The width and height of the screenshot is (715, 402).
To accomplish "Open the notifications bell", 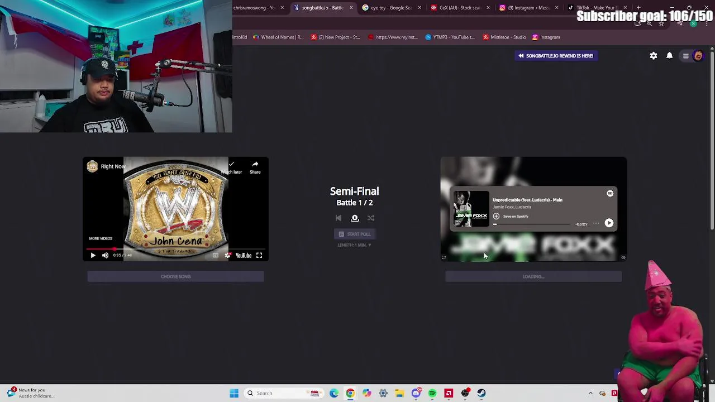I will 669,56.
